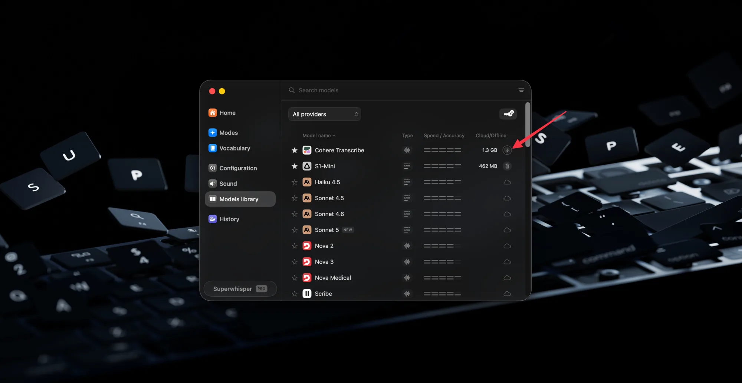The height and width of the screenshot is (383, 742).
Task: Open Modes in the sidebar
Action: click(240, 133)
